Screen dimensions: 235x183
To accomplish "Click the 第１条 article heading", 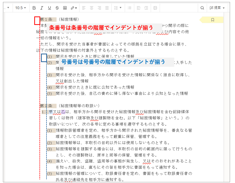I will [x=46, y=19].
